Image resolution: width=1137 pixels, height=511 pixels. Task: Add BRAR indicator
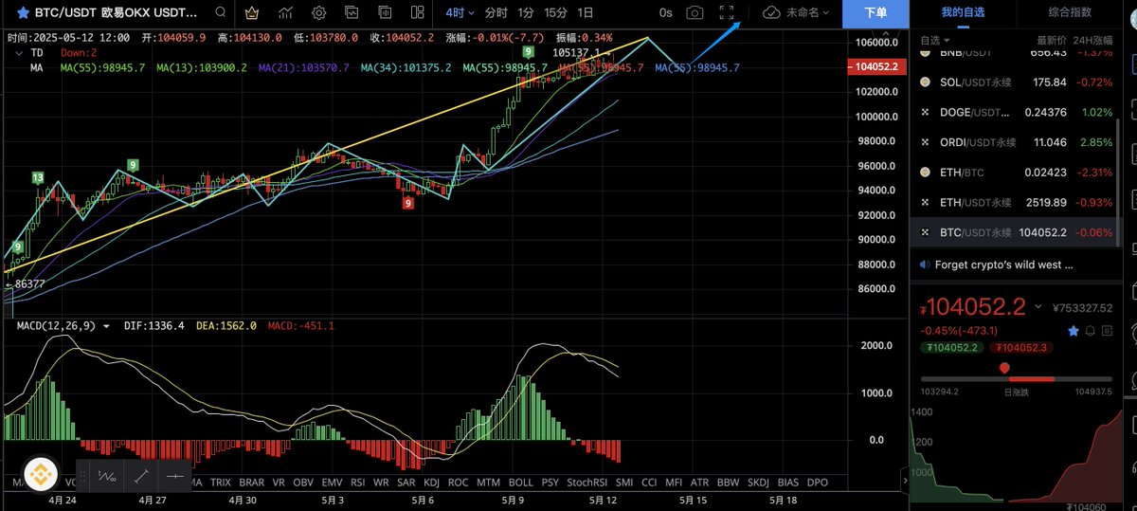[x=252, y=483]
